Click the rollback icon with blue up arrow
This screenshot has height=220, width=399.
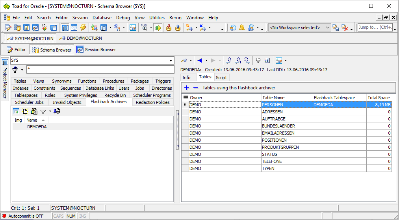178,28
